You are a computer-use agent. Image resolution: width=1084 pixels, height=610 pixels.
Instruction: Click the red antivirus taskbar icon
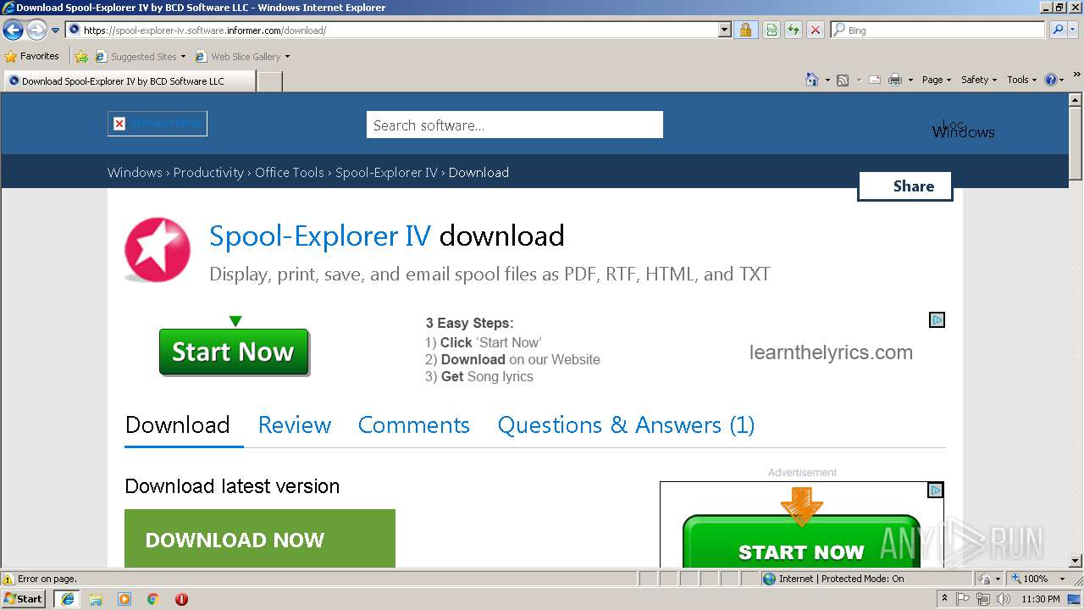[x=181, y=599]
